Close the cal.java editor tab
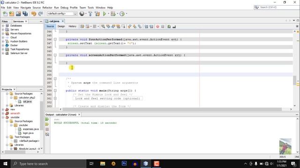The image size is (300, 168). [x=62, y=21]
